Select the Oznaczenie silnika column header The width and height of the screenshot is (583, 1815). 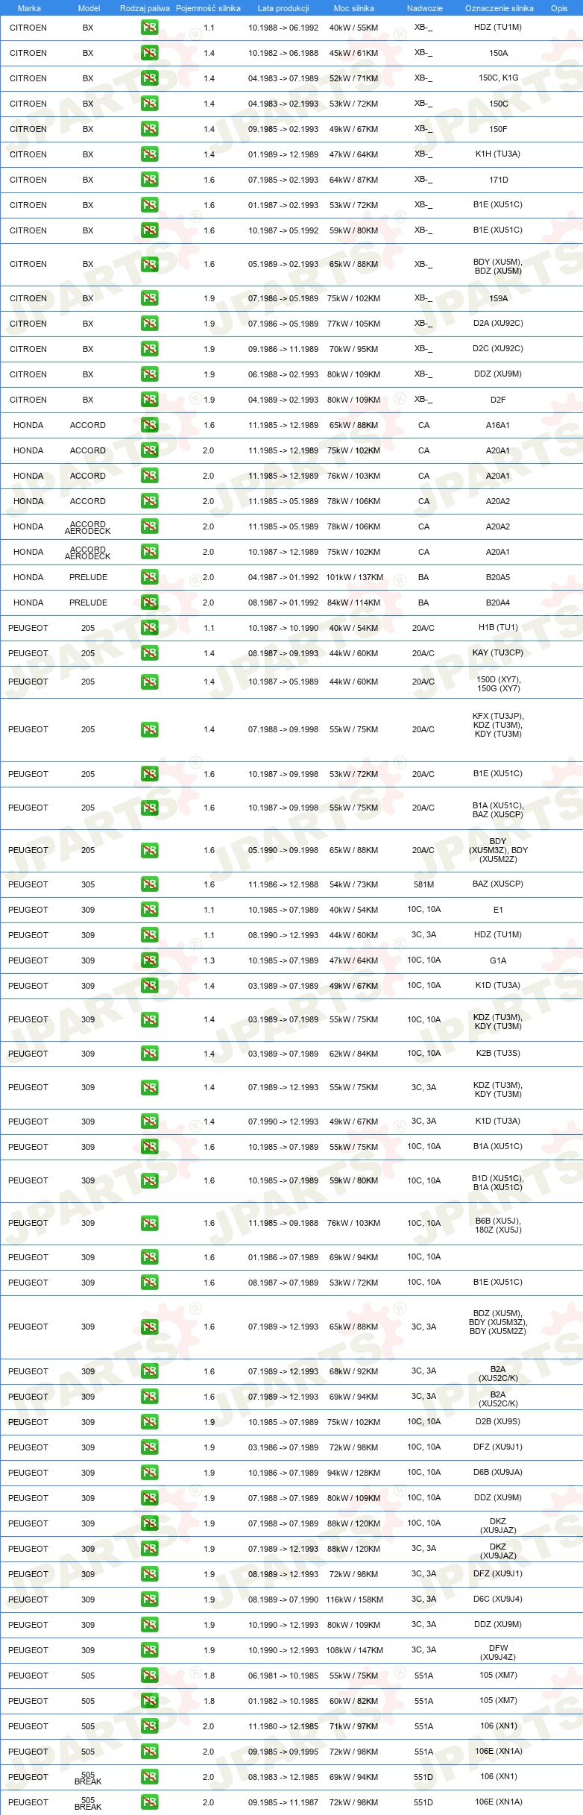[x=500, y=8]
